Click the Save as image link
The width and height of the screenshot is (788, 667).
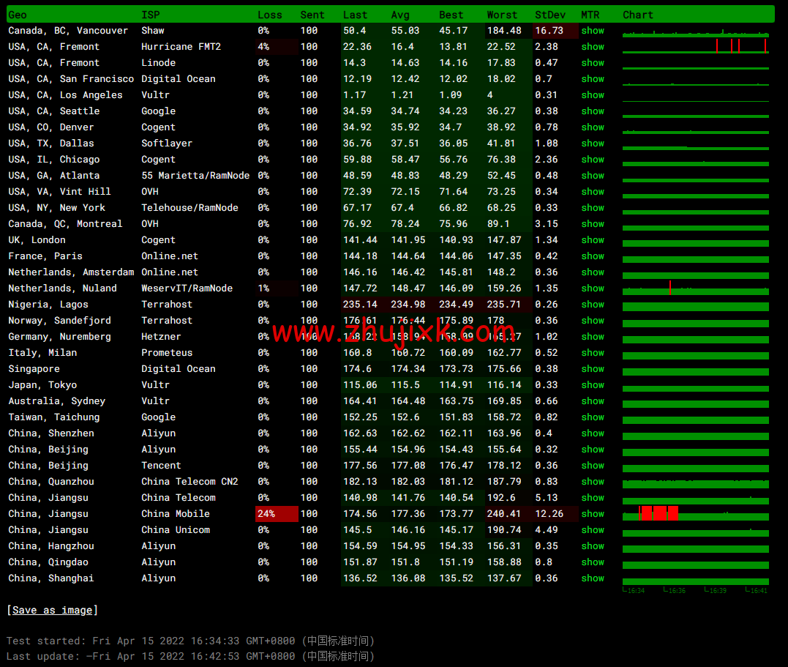click(51, 610)
